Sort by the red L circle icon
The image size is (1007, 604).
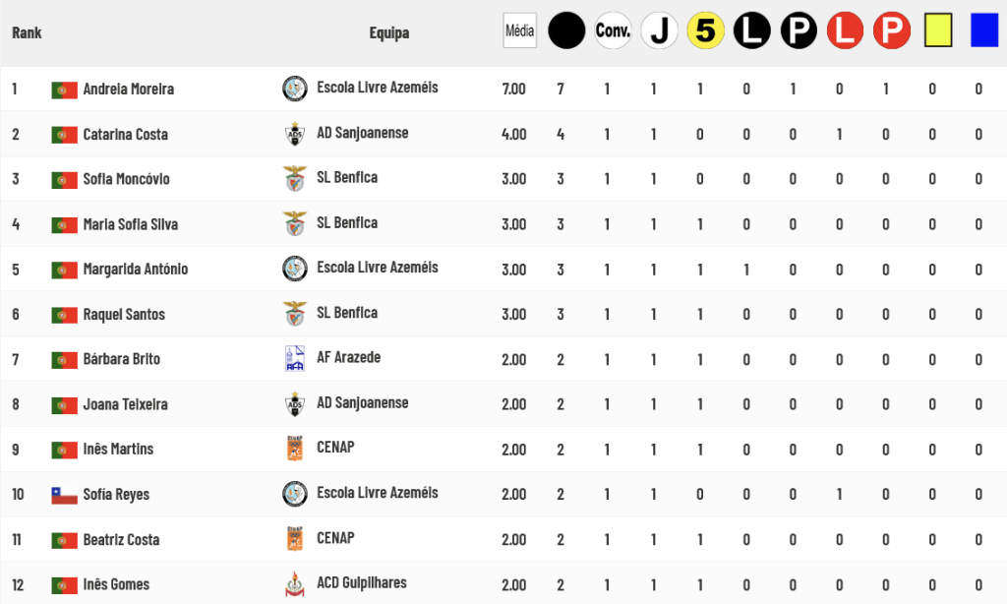click(x=845, y=30)
